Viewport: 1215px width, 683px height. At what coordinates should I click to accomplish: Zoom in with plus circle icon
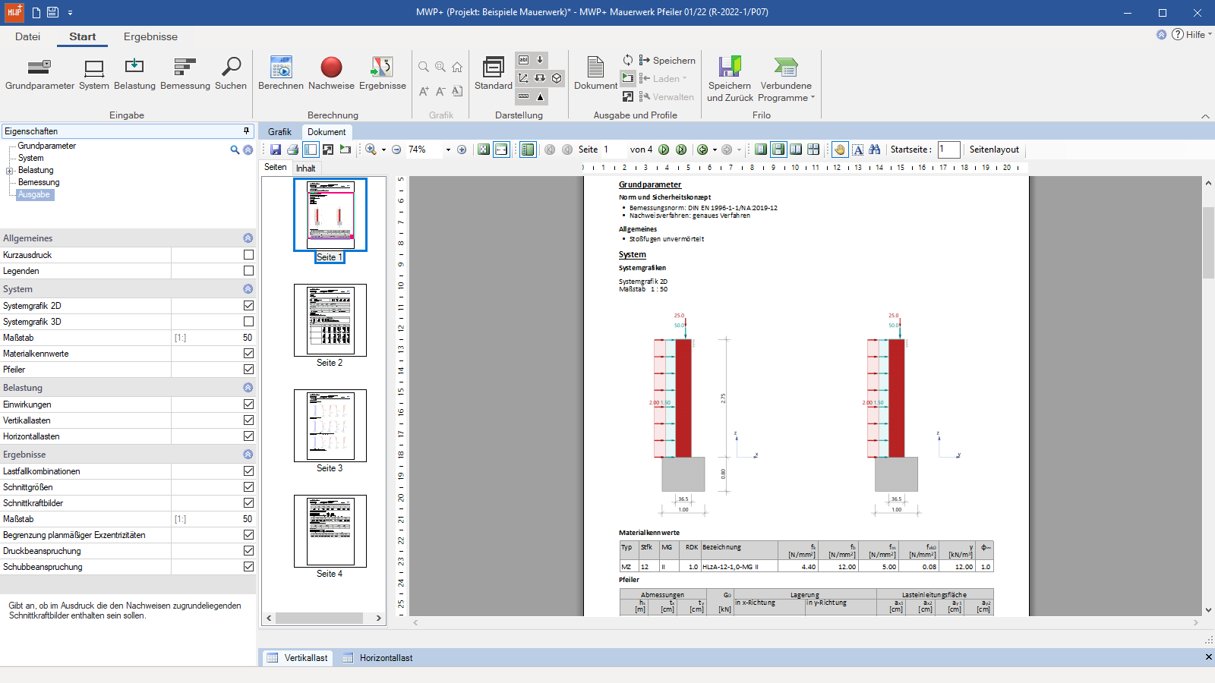(462, 150)
